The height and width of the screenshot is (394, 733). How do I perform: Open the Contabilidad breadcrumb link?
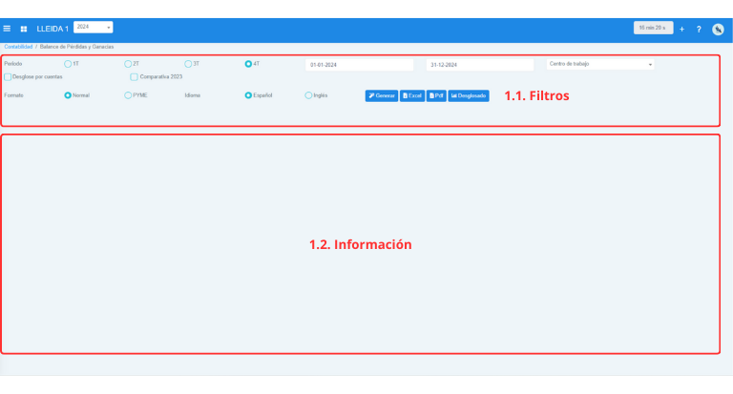tap(18, 47)
